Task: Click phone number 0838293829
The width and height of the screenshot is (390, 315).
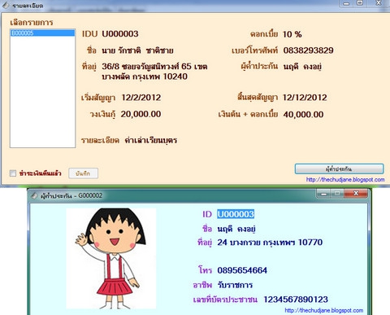Action: 309,50
